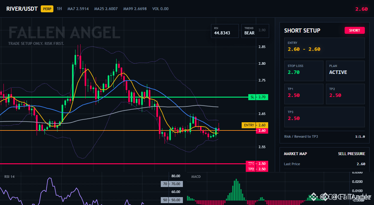
Task: Click the red SHORT button
Action: pos(354,30)
